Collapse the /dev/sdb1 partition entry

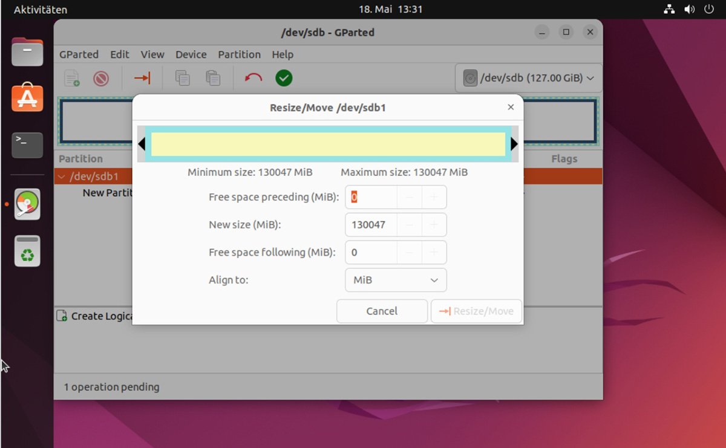coord(62,176)
